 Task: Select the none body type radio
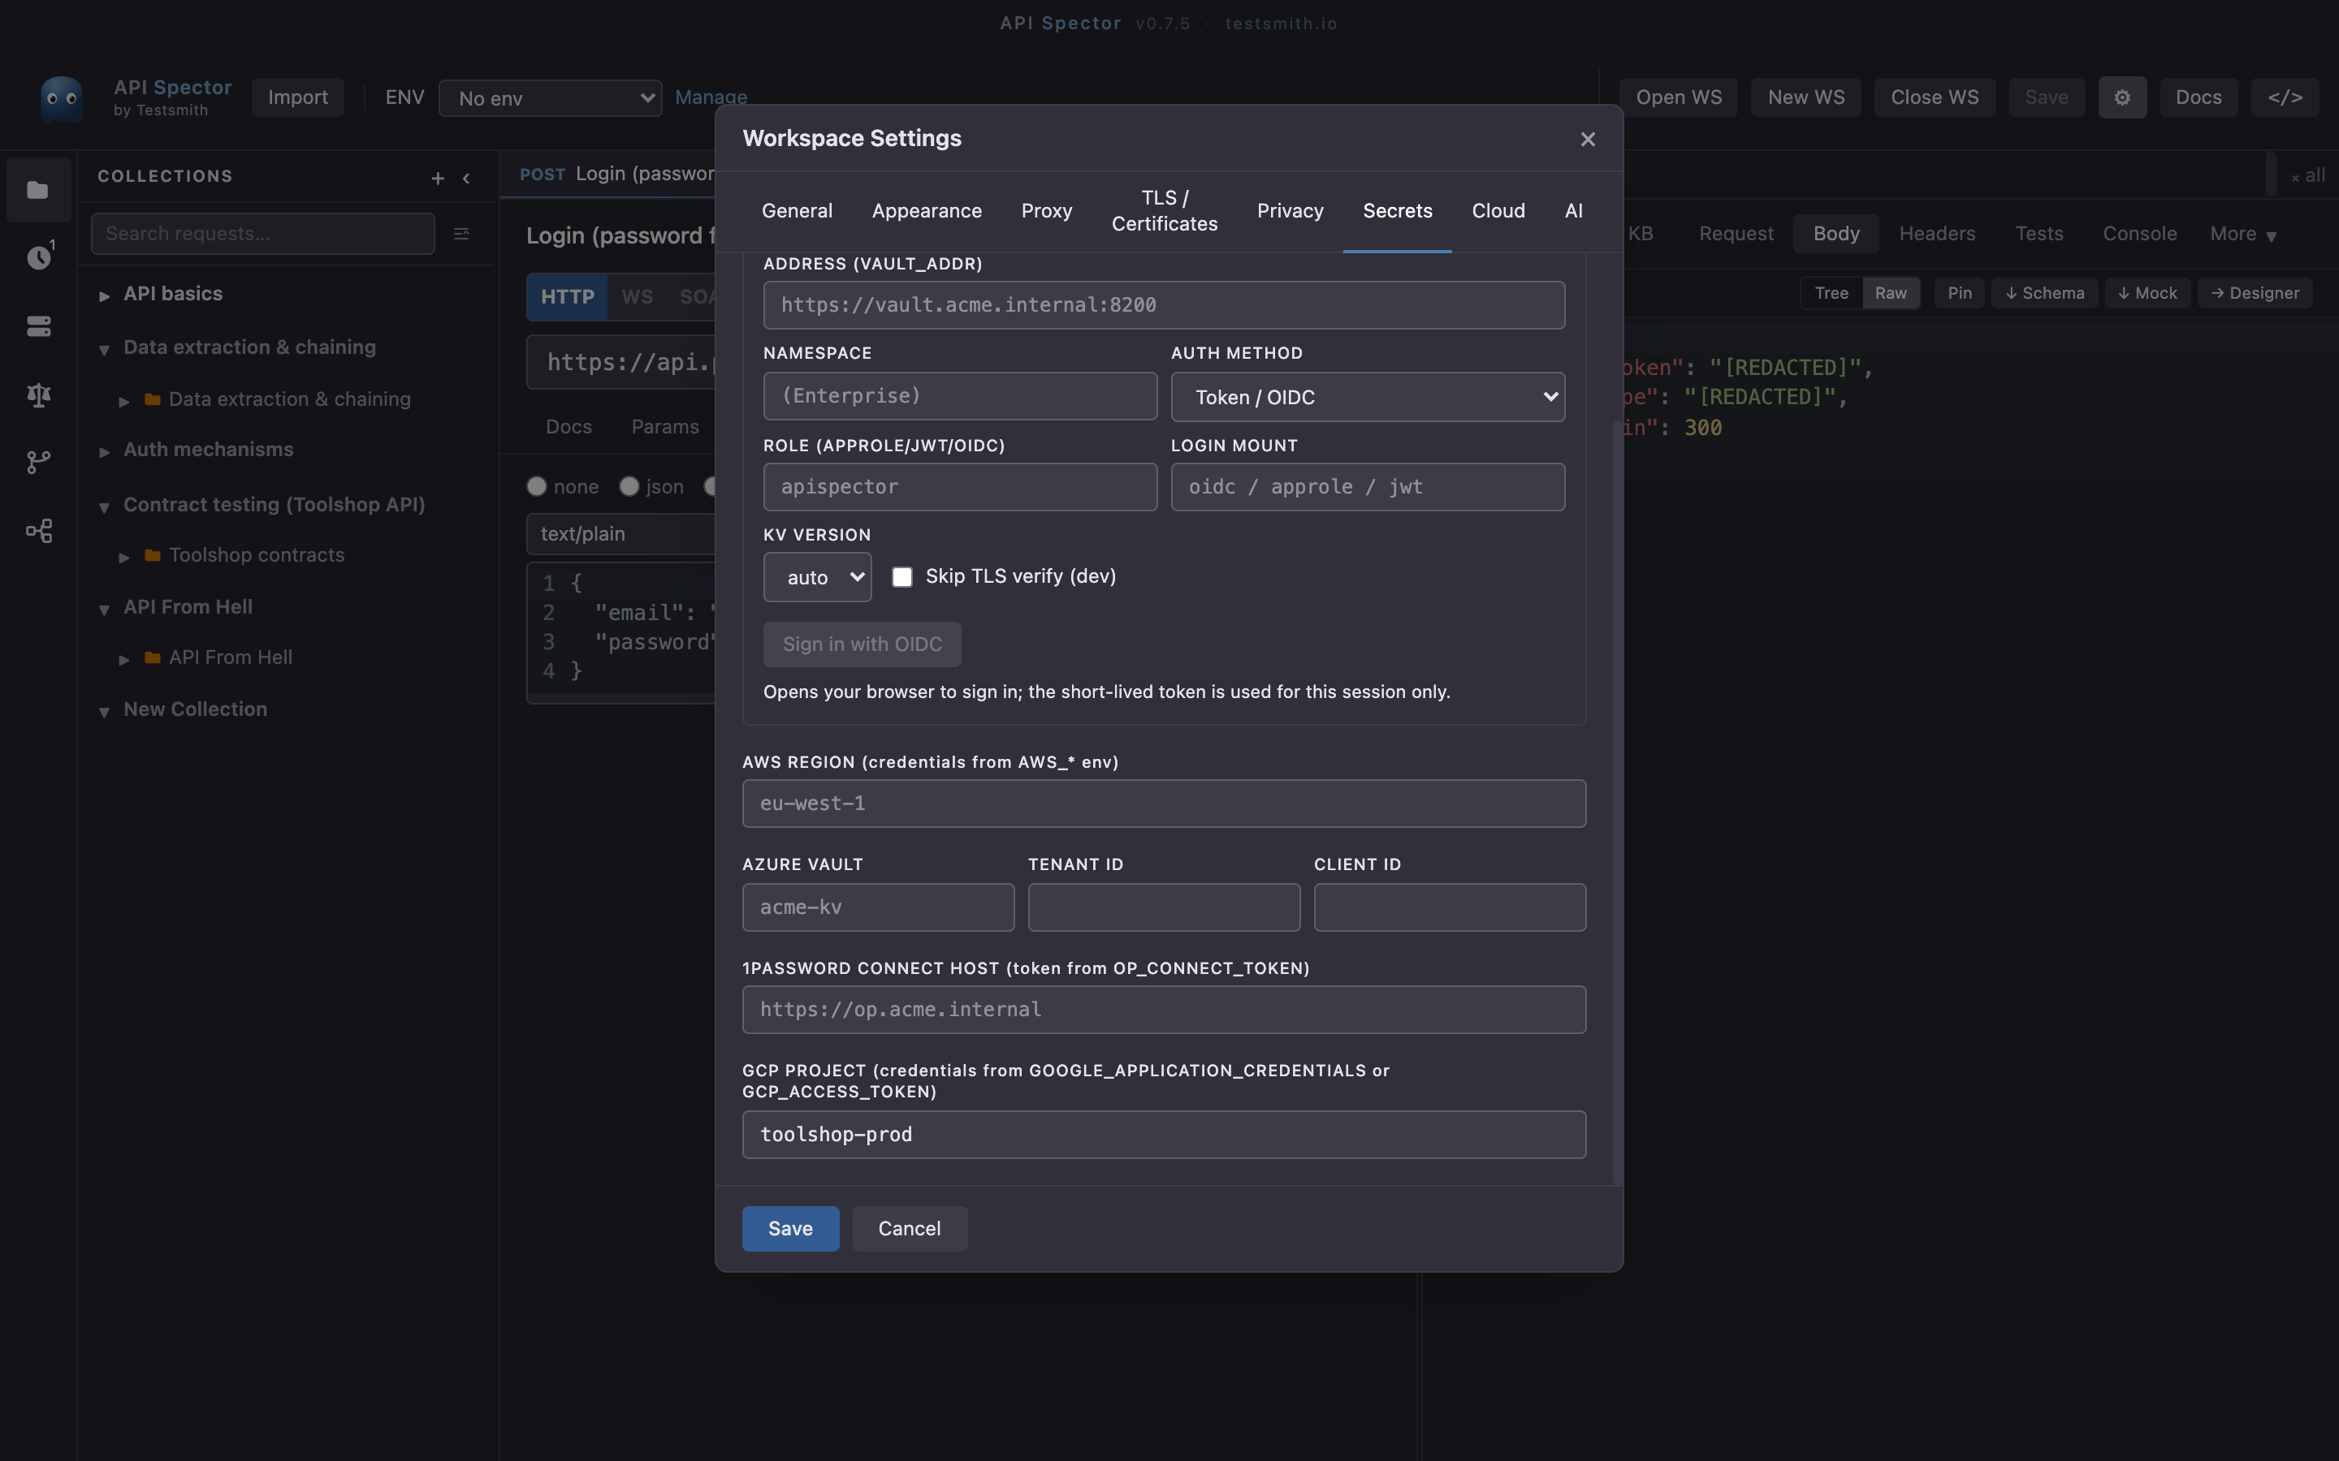pos(536,486)
